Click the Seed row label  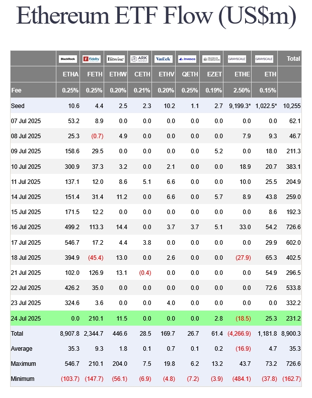pyautogui.click(x=18, y=106)
